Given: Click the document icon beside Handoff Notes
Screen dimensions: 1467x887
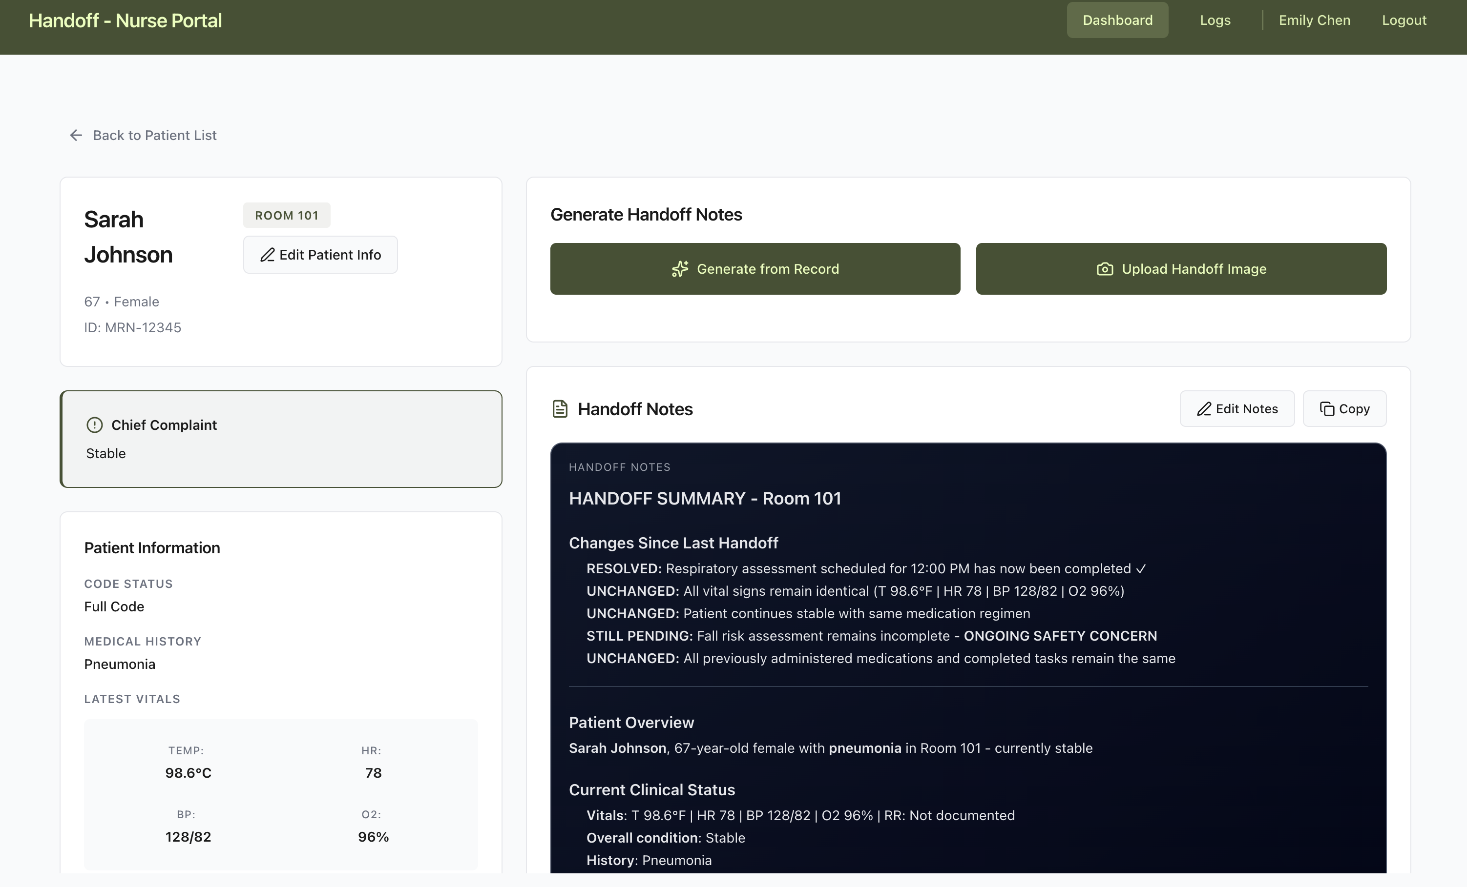Looking at the screenshot, I should click(x=560, y=409).
